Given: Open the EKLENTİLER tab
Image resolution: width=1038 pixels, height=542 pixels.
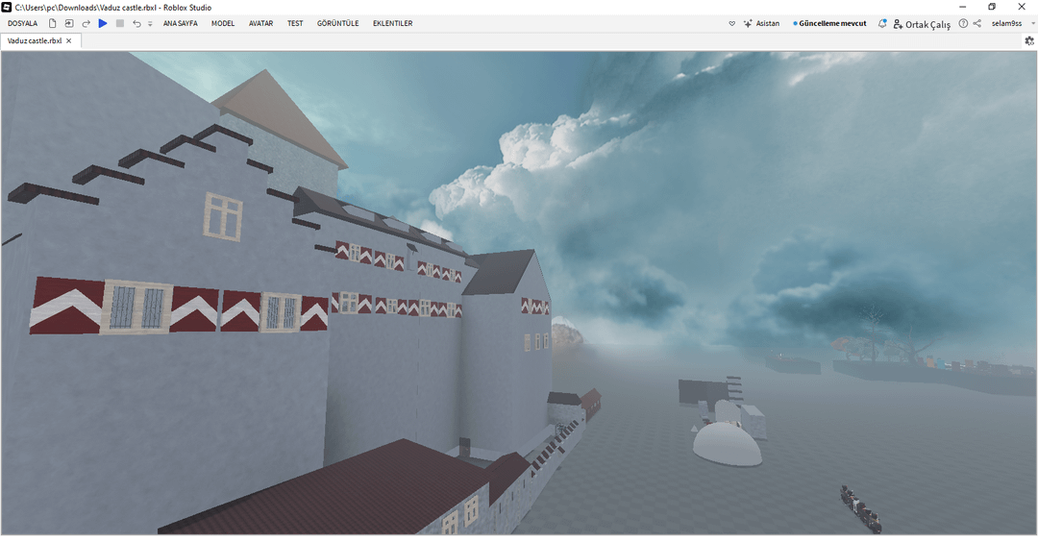Looking at the screenshot, I should pyautogui.click(x=392, y=23).
